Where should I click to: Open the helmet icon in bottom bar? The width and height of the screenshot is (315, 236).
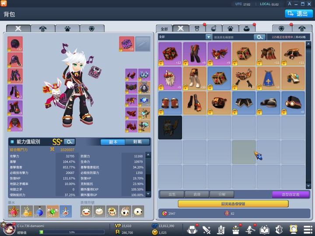coord(192,229)
